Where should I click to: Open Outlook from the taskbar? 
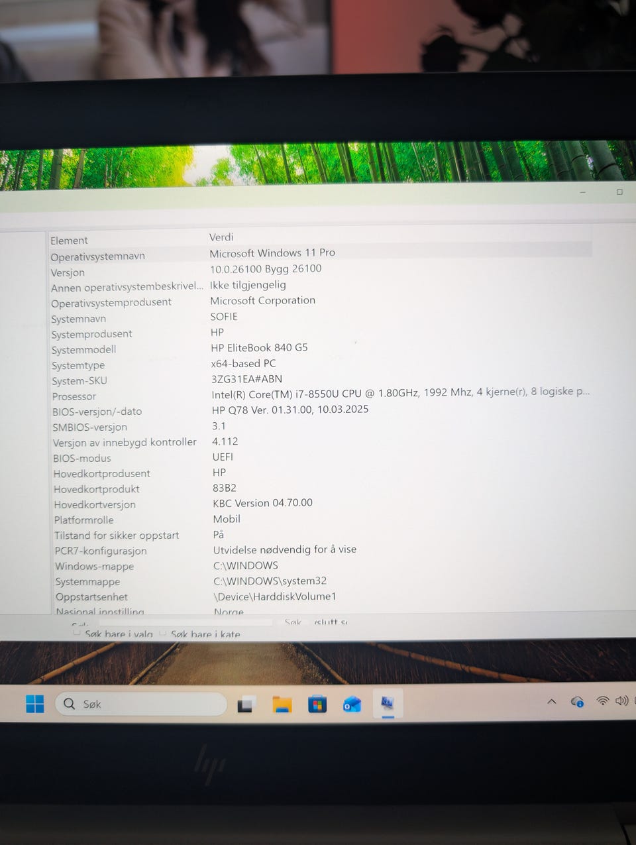click(352, 704)
